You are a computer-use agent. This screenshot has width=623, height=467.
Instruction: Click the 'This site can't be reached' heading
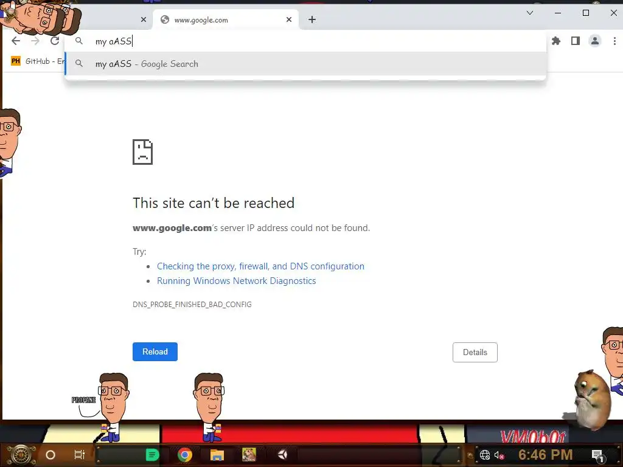coord(214,203)
